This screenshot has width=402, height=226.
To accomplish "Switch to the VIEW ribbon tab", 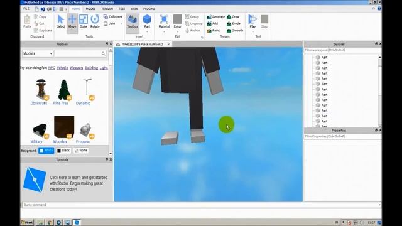I will (134, 9).
